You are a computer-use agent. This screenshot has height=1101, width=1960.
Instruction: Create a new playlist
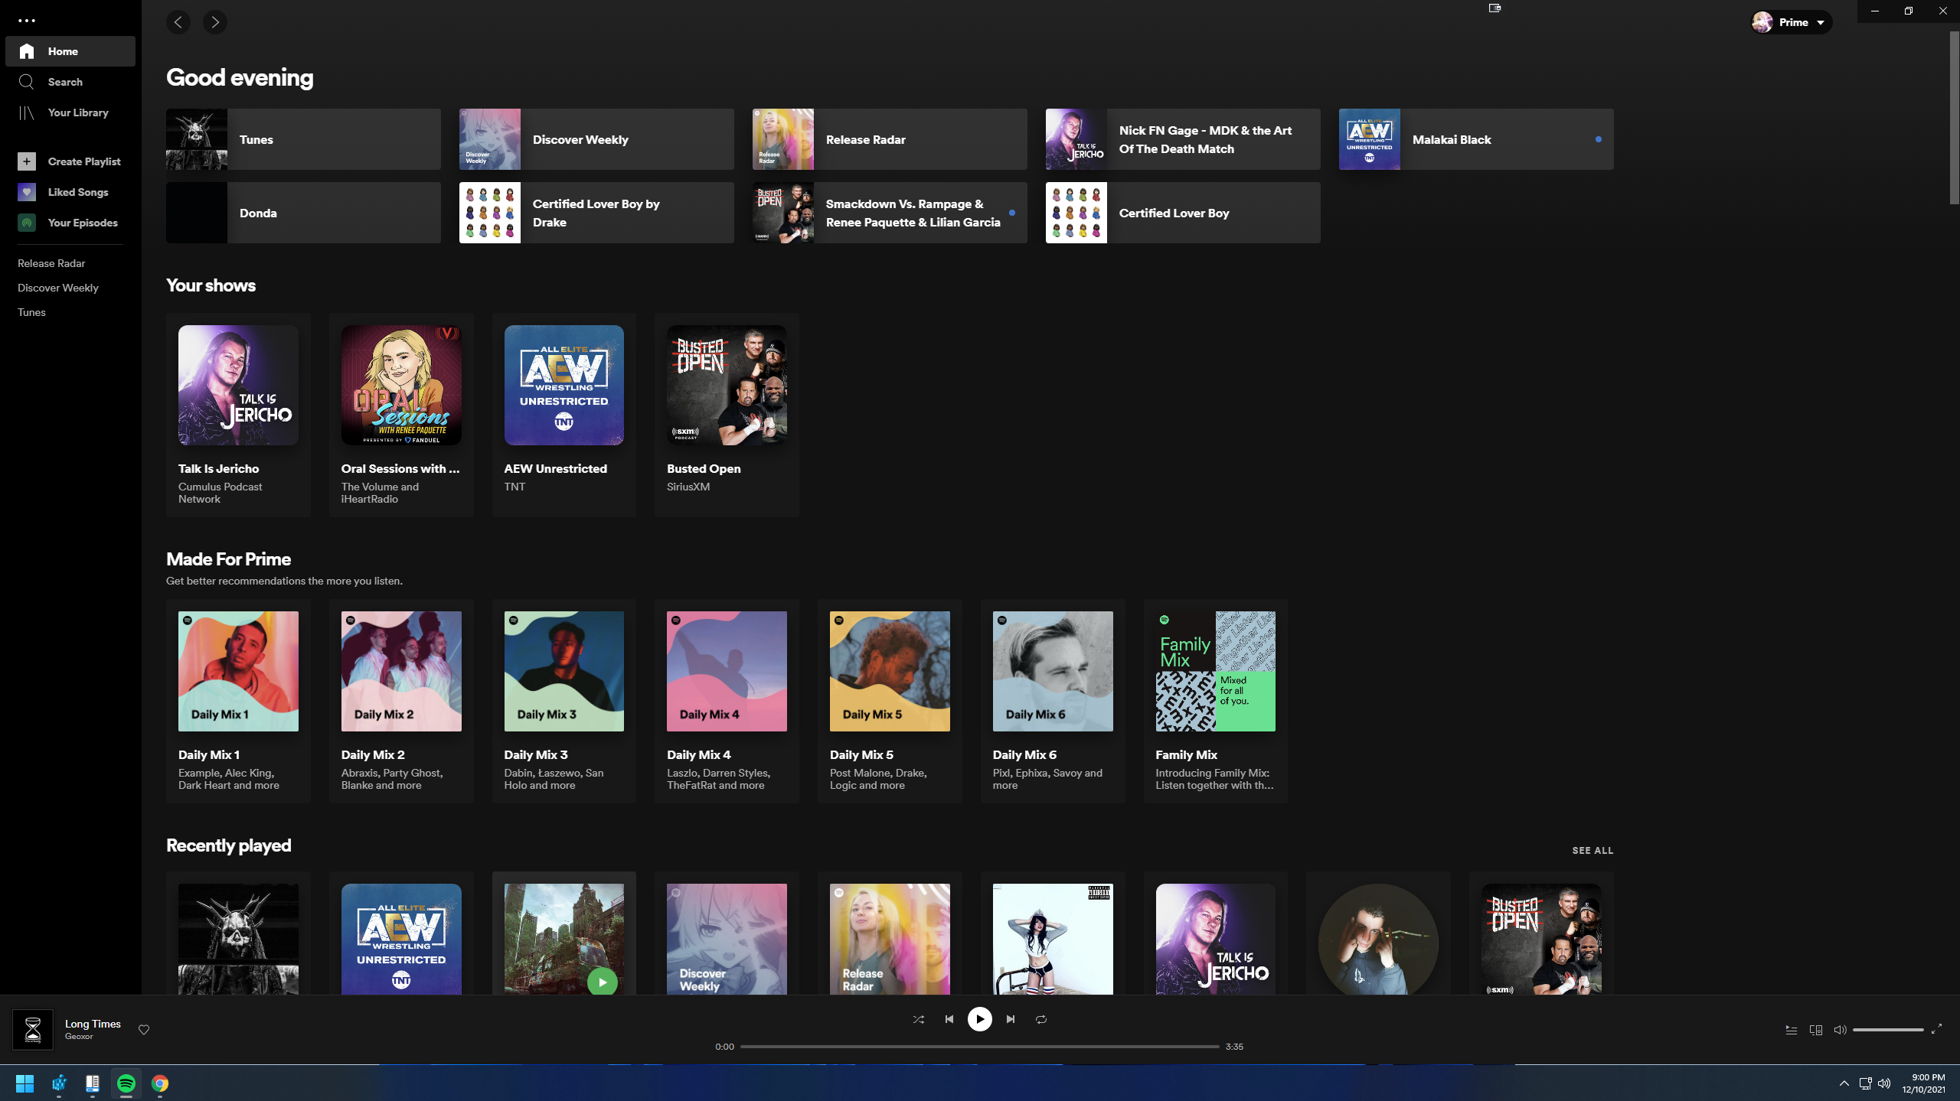(x=70, y=161)
